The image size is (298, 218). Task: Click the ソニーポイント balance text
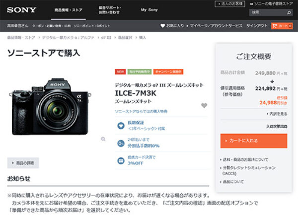pos(92,26)
